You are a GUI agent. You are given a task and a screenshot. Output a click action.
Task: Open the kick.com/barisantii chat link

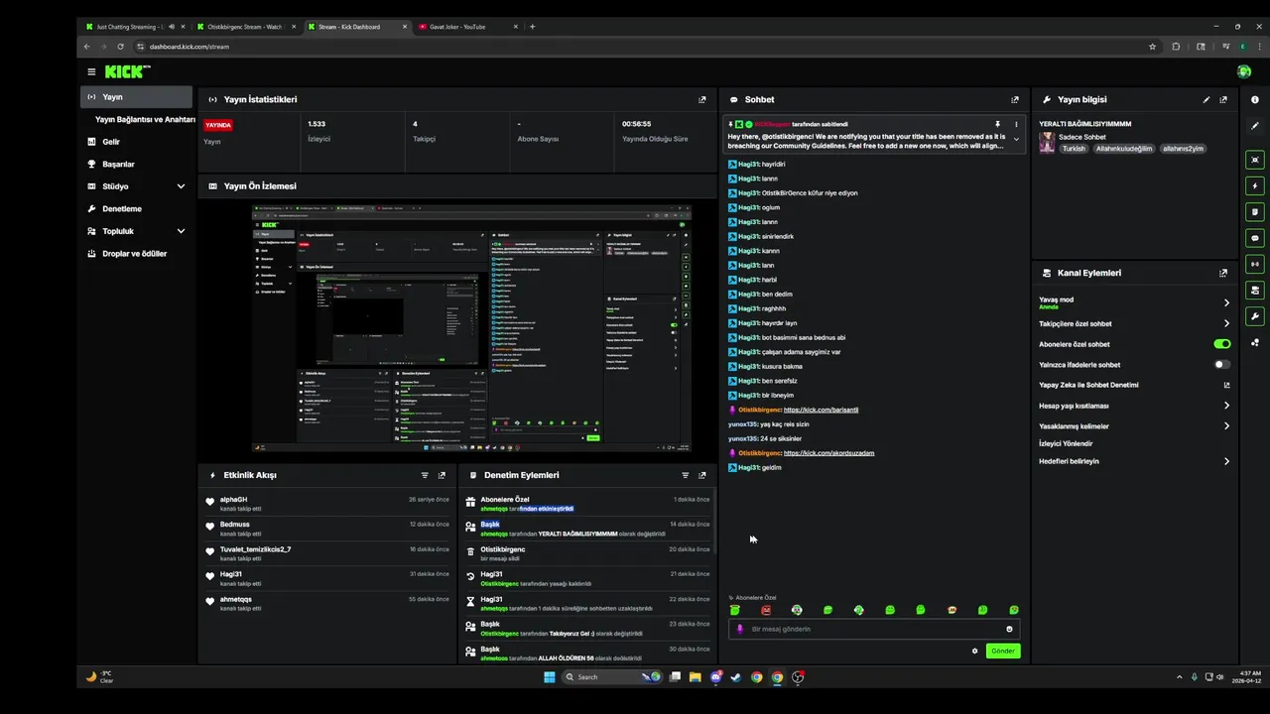(x=821, y=410)
